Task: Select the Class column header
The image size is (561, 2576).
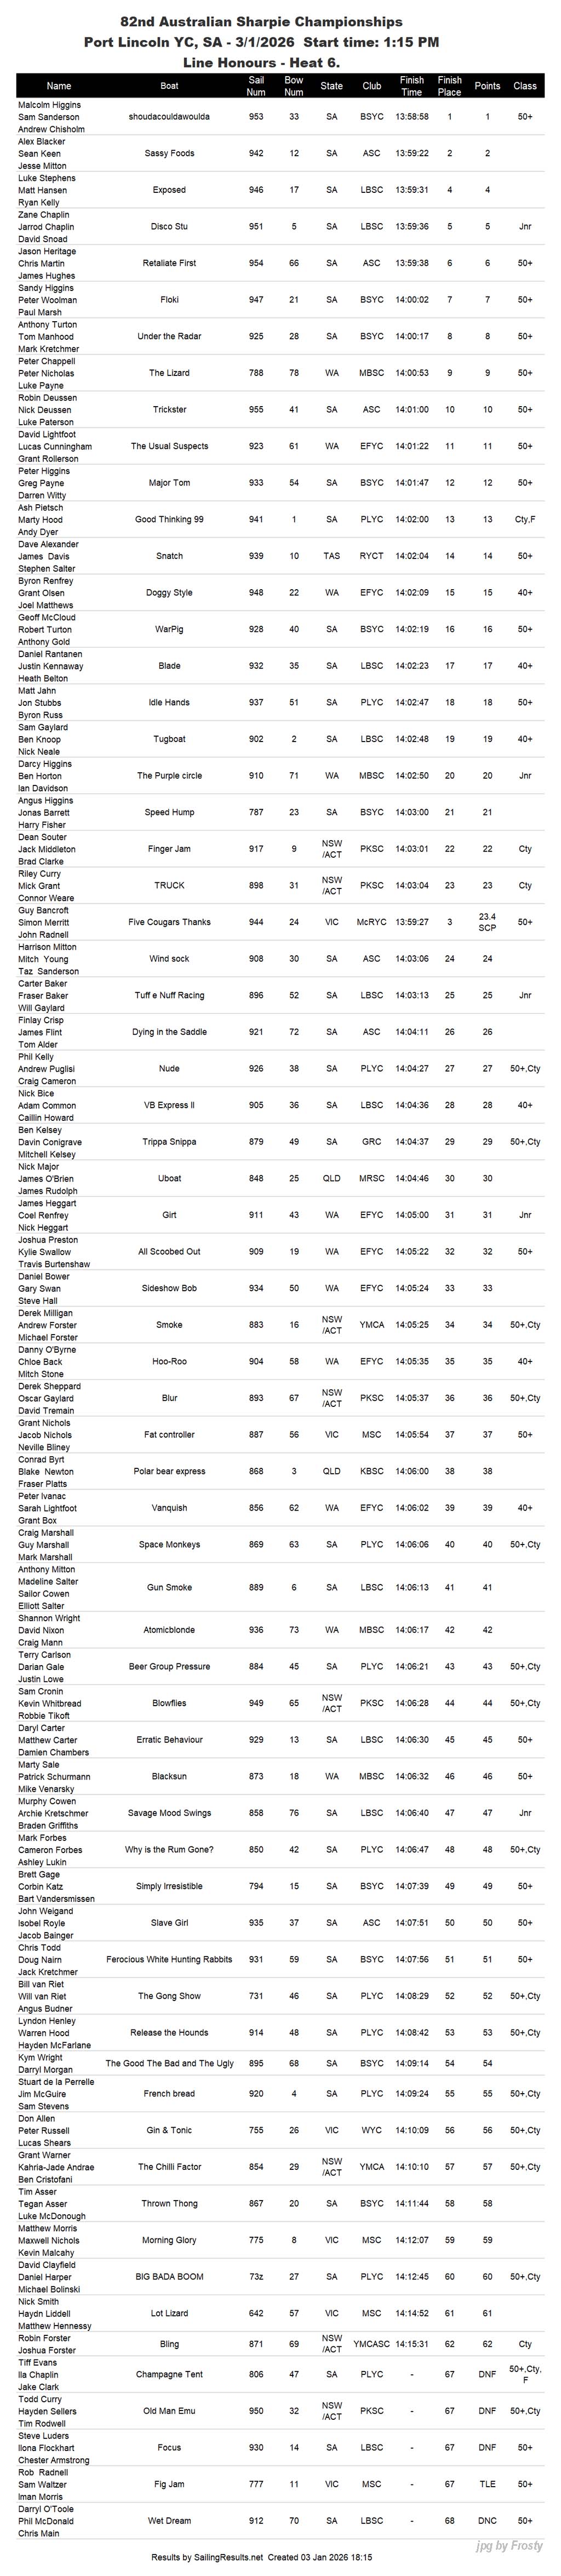Action: point(525,86)
